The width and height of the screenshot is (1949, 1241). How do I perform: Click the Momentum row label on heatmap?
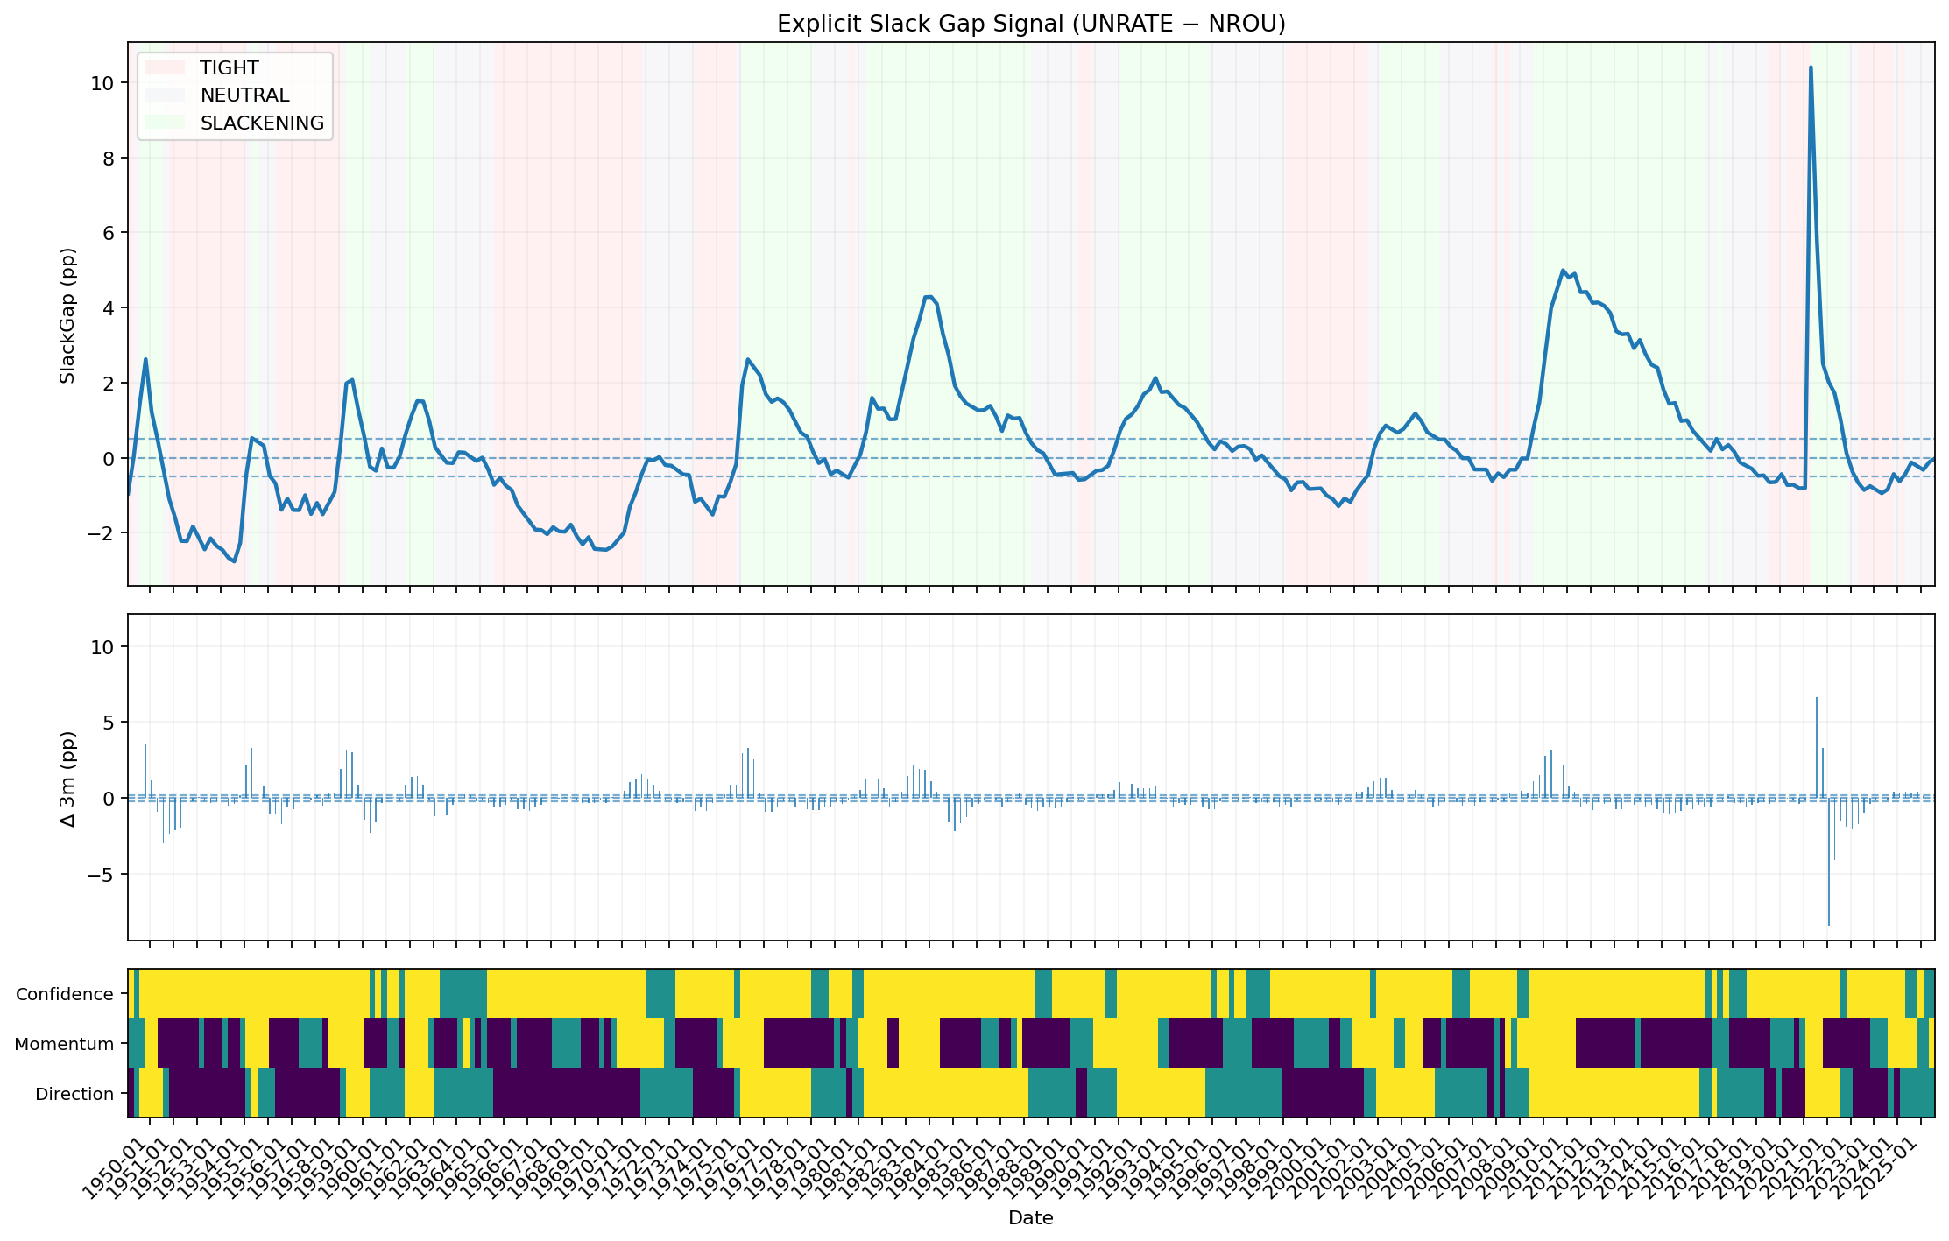(63, 1044)
